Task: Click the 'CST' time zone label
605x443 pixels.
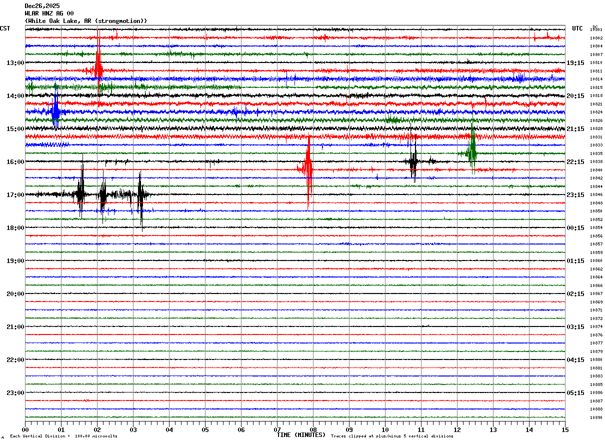Action: (5, 28)
